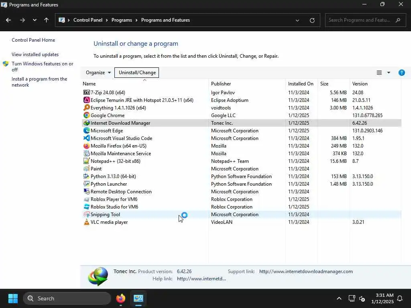This screenshot has width=411, height=308.
Task: Click Programs and Features breadcrumb
Action: click(x=165, y=20)
